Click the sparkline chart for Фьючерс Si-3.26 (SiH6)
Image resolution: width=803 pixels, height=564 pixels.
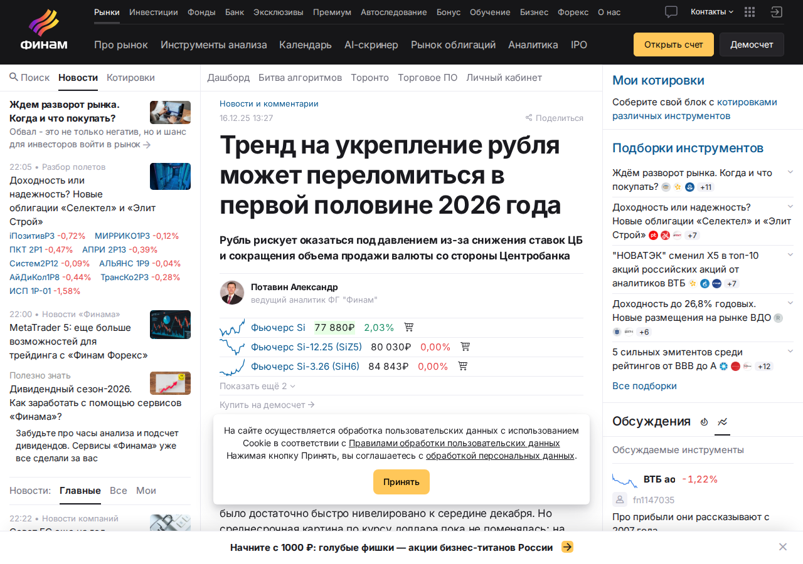232,366
